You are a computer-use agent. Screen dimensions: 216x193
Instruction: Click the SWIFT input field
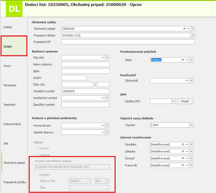click(74, 78)
